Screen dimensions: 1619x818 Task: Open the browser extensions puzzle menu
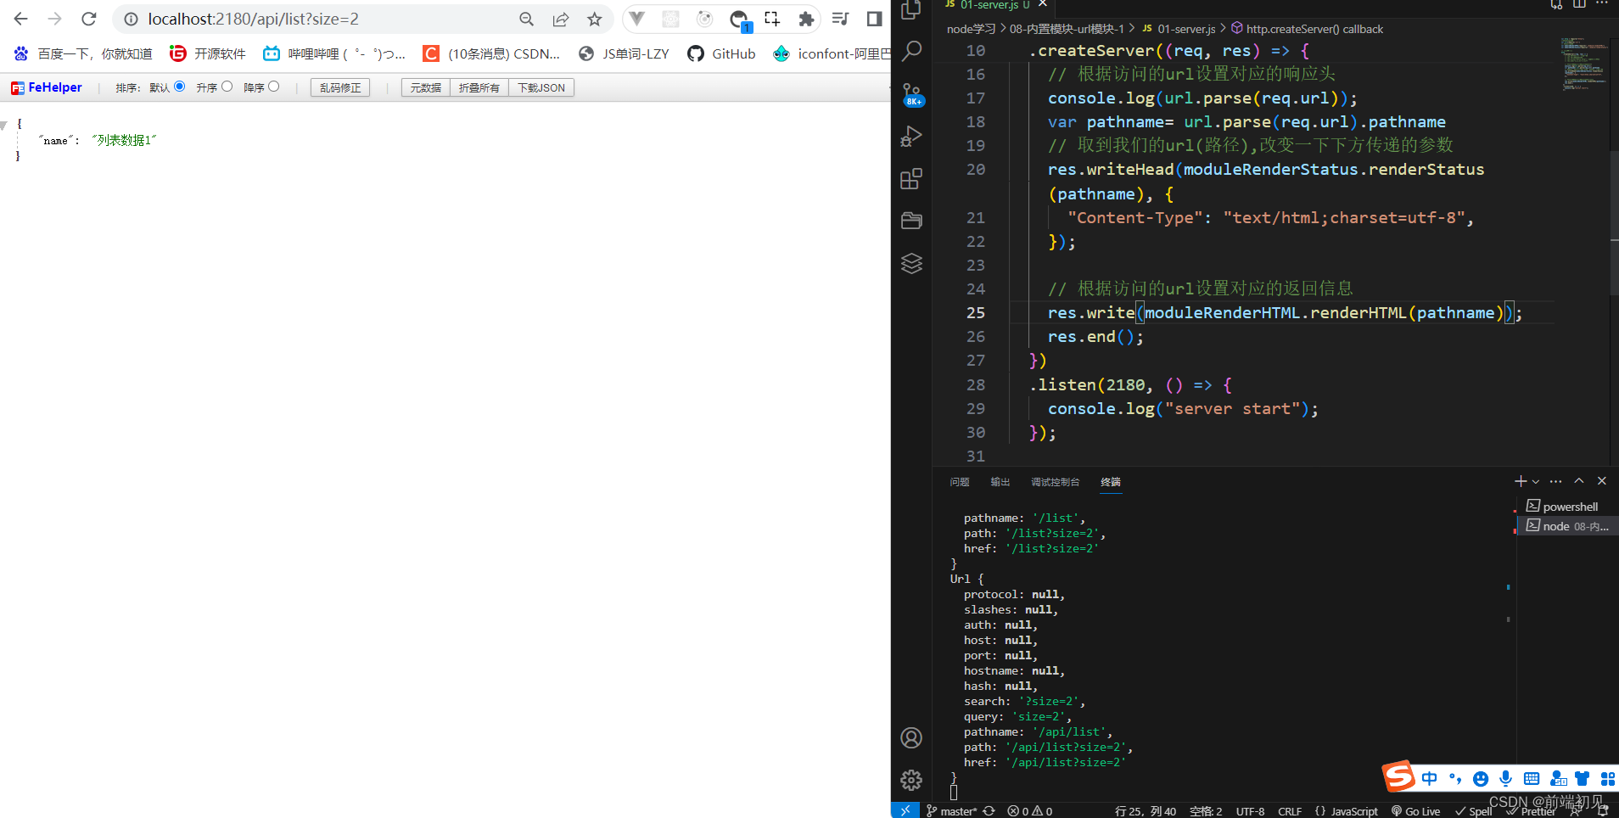pos(806,19)
